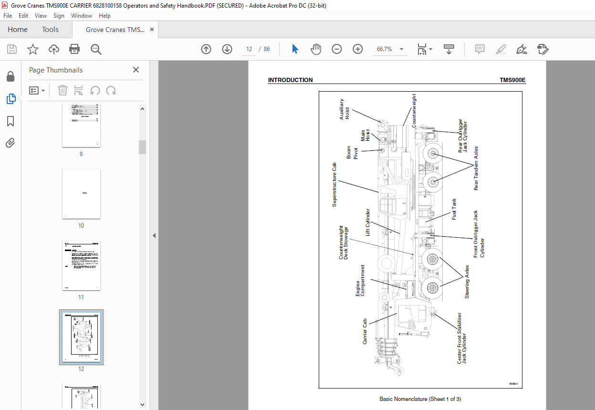
Task: Open the Help menu
Action: pyautogui.click(x=104, y=16)
